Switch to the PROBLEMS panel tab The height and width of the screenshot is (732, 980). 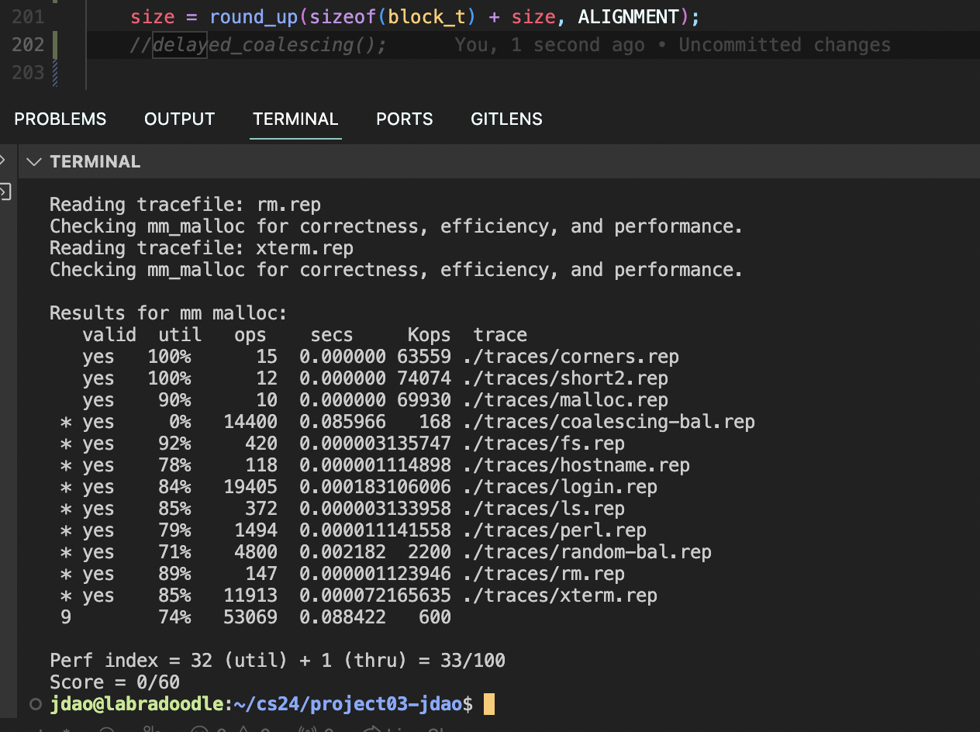60,119
